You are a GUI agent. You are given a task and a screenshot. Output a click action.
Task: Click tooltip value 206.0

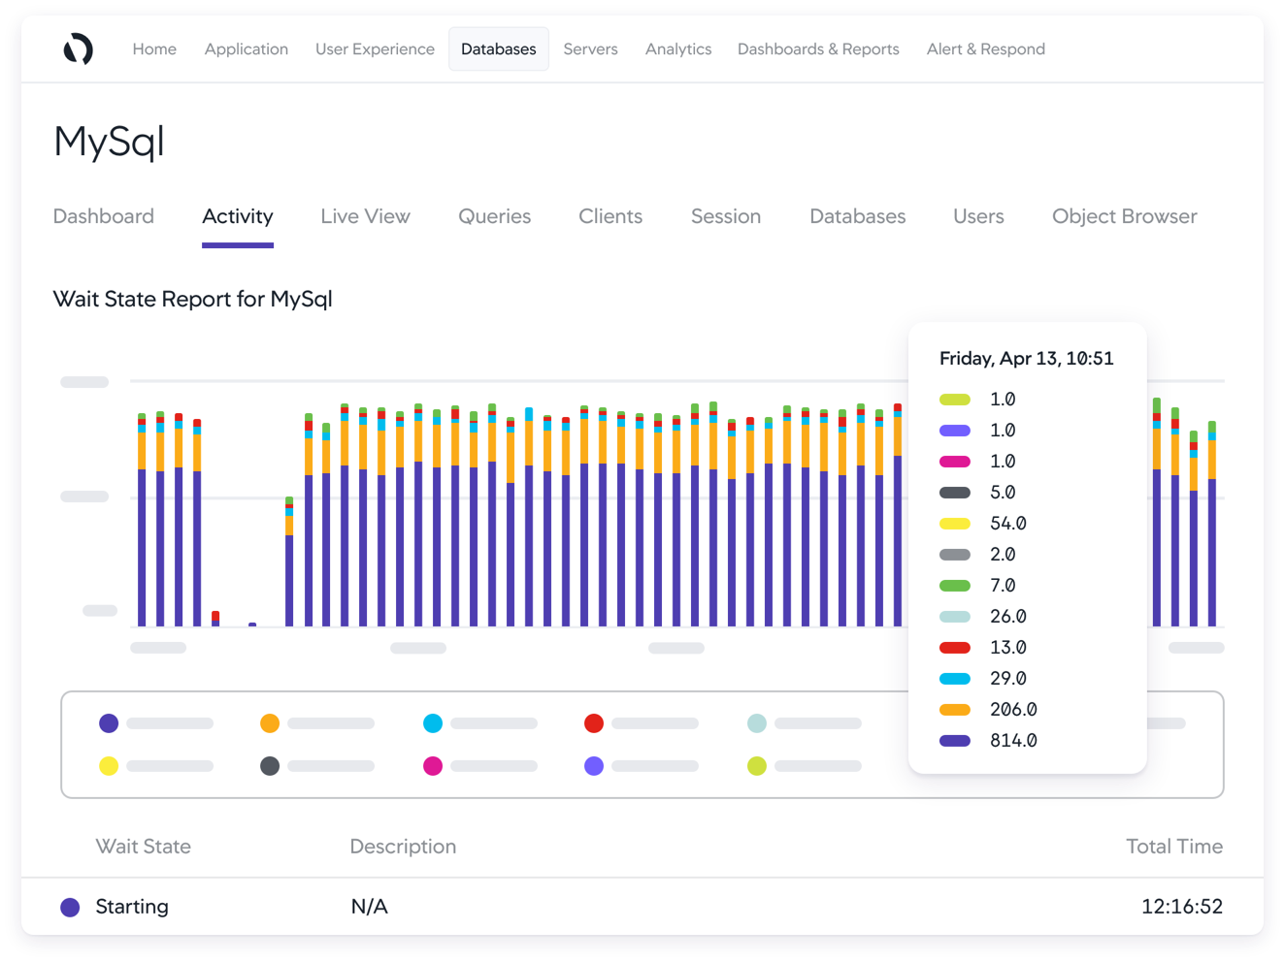(x=1013, y=710)
